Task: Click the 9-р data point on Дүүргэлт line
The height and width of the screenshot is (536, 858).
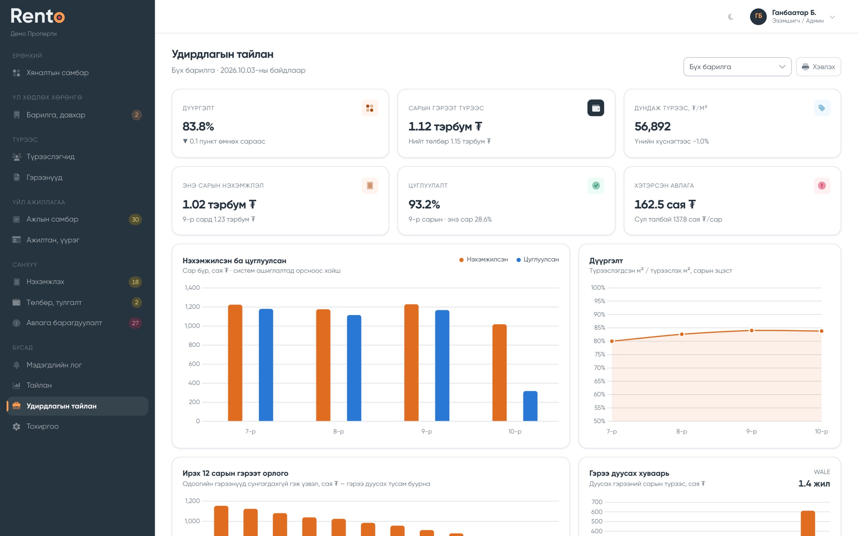Action: [x=752, y=331]
